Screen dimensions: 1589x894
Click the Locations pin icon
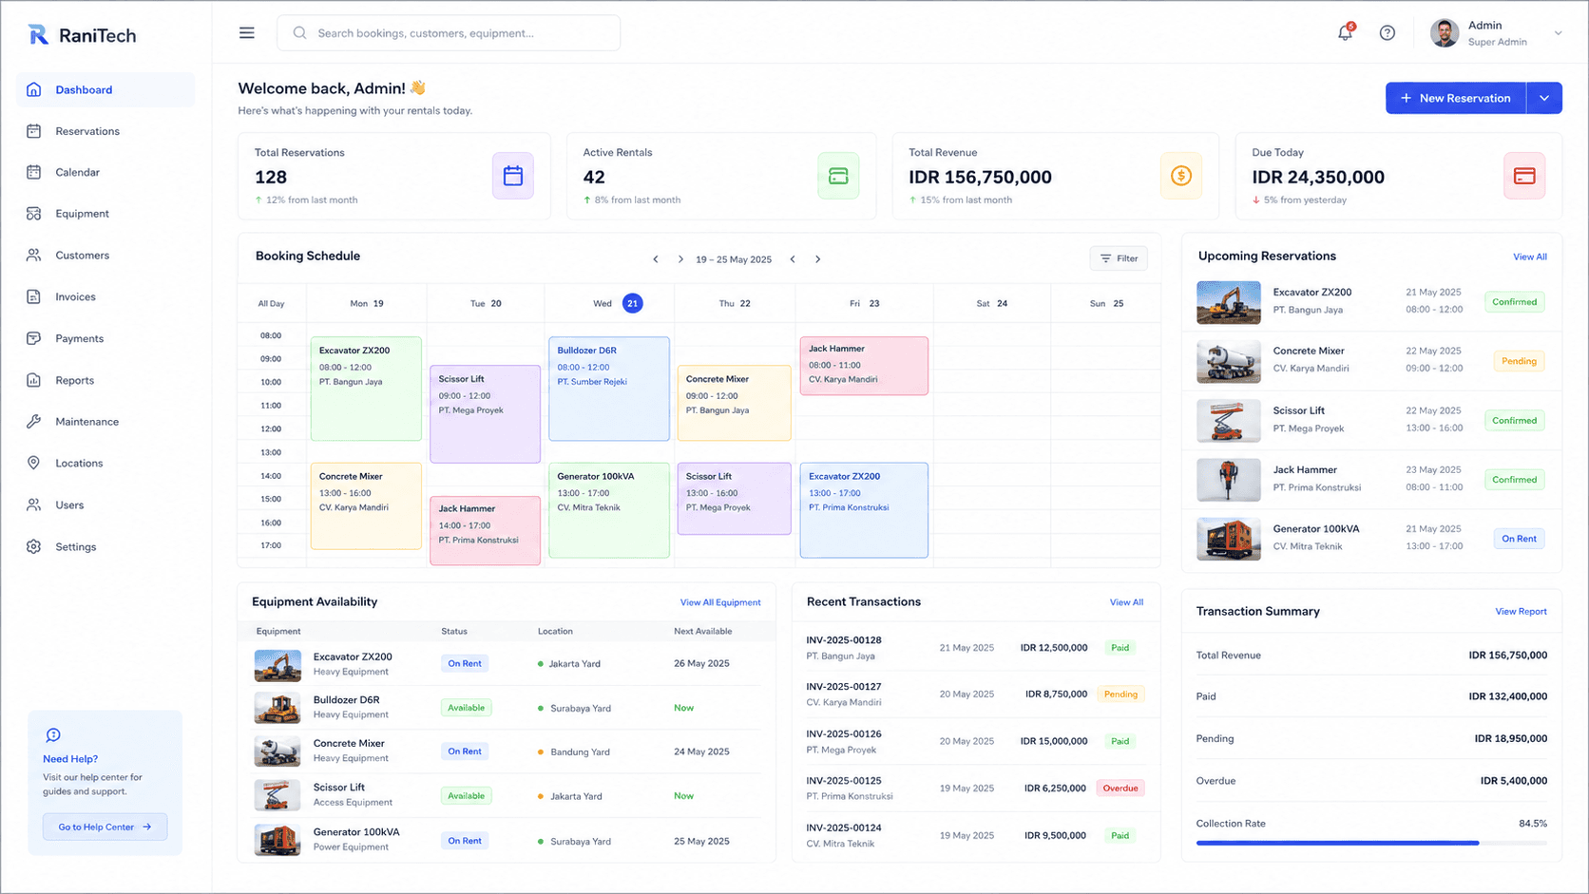click(34, 463)
